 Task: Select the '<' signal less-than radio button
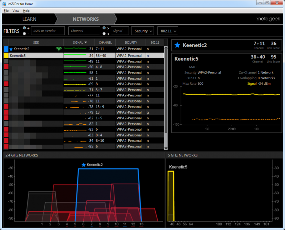point(104,34)
